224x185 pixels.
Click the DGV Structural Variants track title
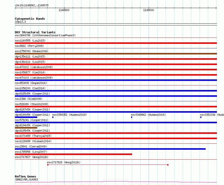(x=35, y=32)
